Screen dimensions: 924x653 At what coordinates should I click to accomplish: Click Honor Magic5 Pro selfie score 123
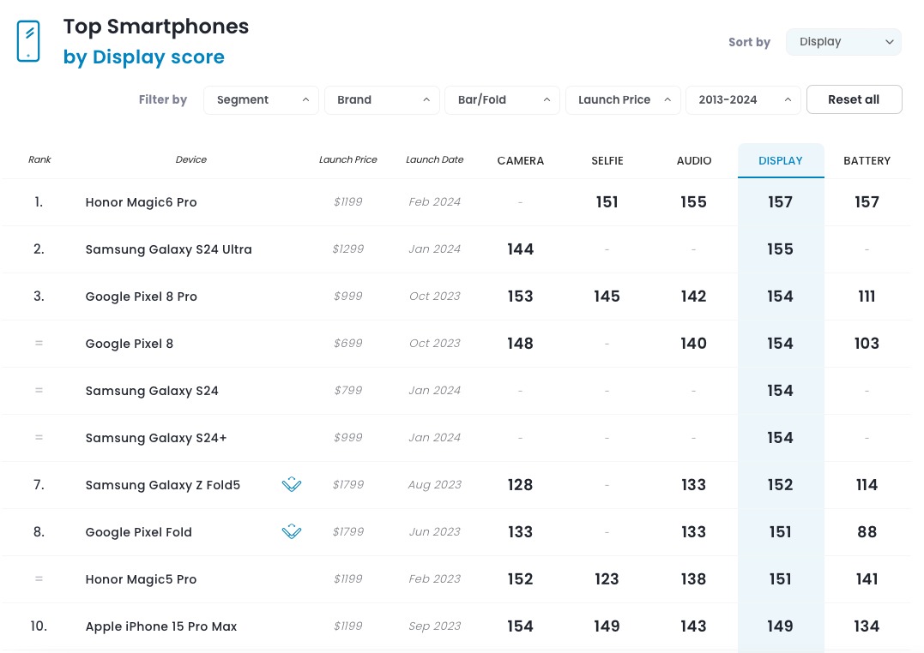pos(607,578)
